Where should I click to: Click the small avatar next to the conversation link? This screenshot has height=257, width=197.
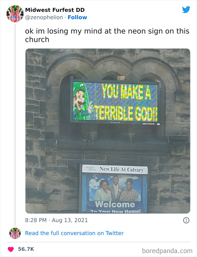point(15,233)
